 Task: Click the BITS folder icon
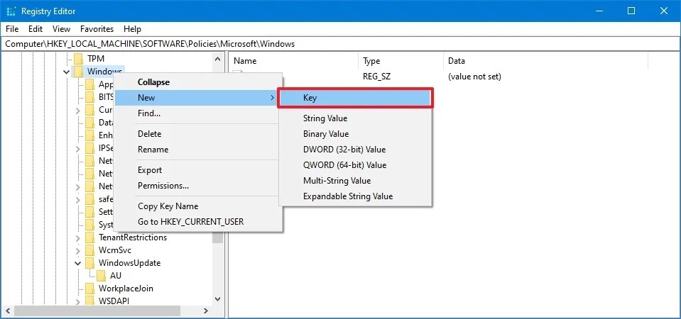tap(90, 96)
